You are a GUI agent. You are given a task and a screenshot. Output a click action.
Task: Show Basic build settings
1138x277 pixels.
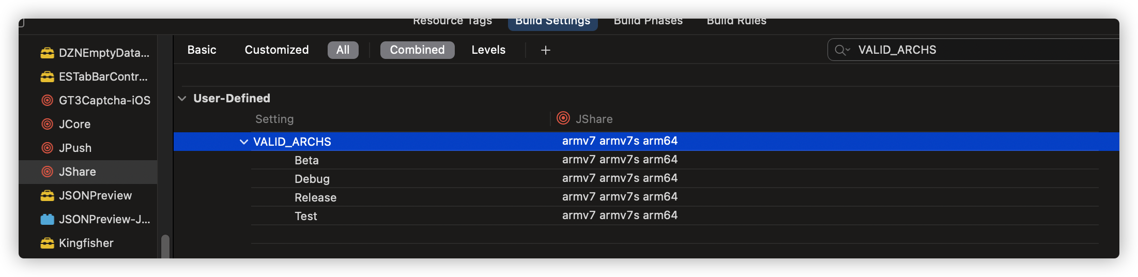(x=202, y=50)
